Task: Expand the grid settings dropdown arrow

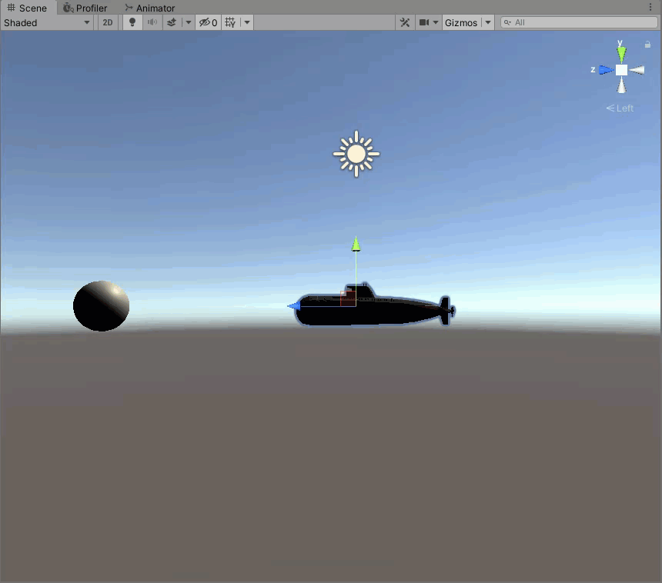Action: (x=247, y=22)
